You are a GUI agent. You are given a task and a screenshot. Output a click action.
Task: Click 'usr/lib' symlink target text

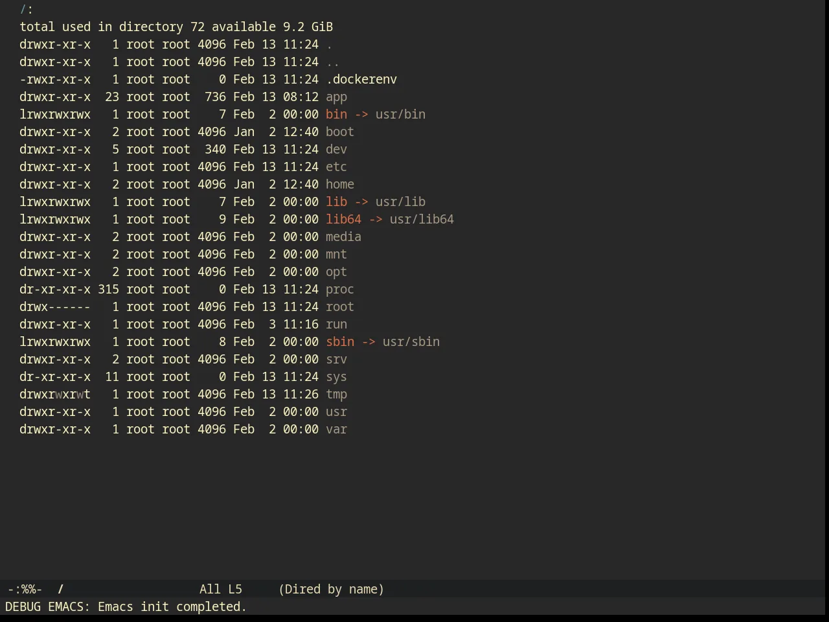point(400,202)
